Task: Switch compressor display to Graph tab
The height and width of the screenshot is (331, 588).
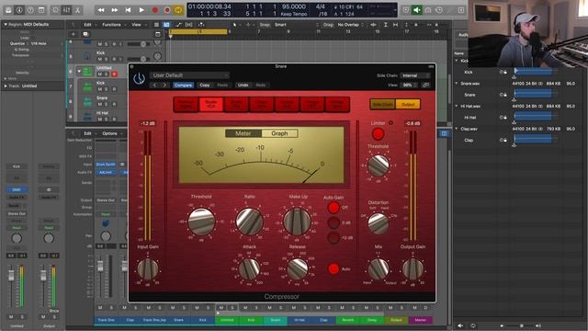Action: click(279, 133)
